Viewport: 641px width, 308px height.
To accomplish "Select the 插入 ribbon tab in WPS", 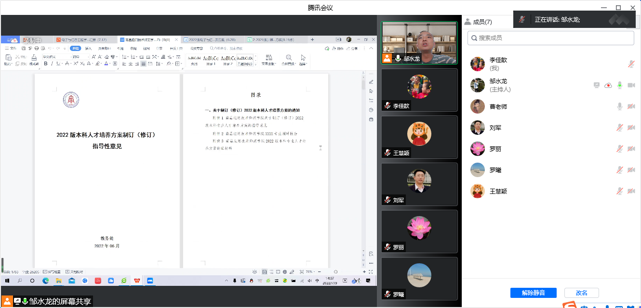I will (89, 49).
